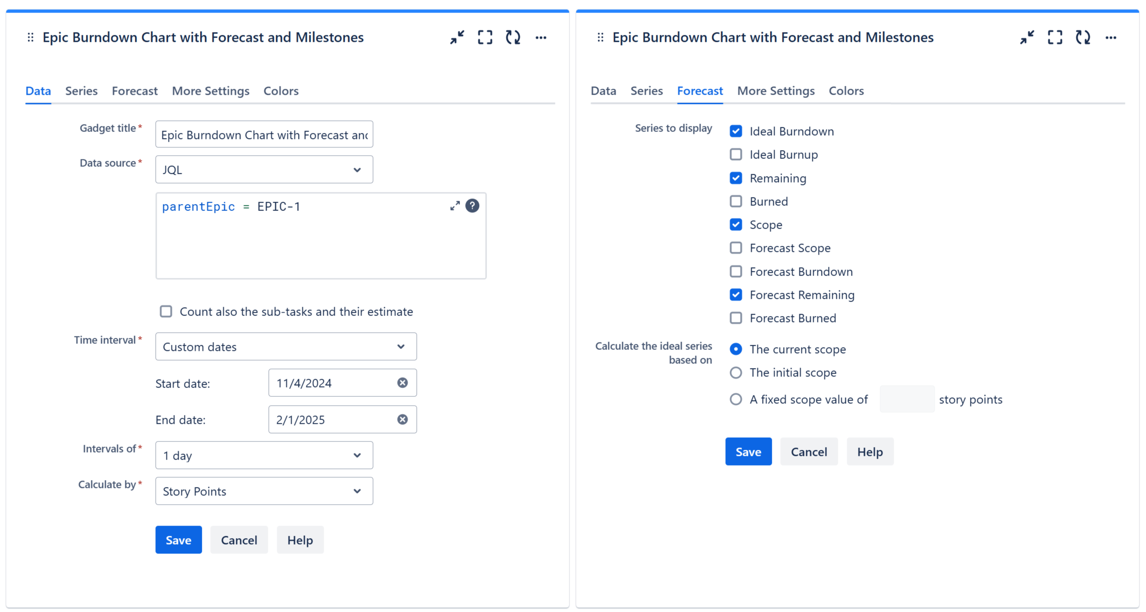Refresh the left Epic Burndown gadget

[x=513, y=37]
